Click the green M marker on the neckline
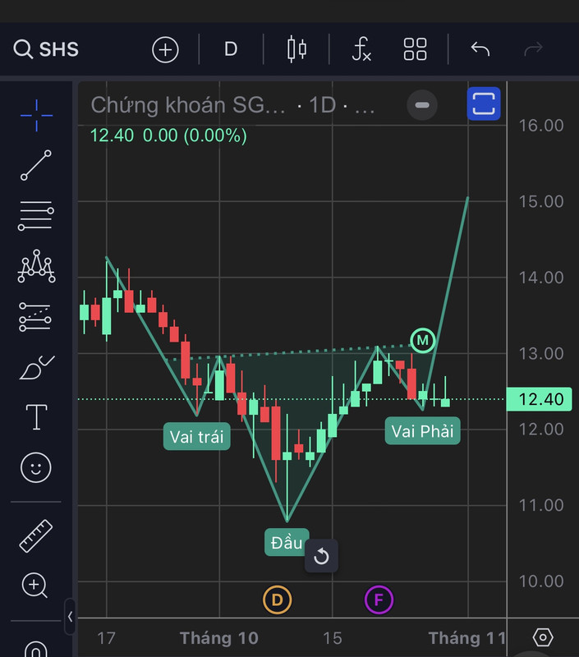 coord(423,341)
